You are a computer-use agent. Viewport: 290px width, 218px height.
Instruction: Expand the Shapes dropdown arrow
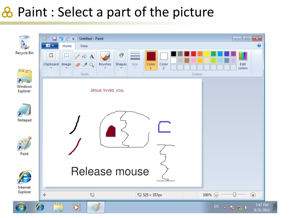tap(121, 68)
